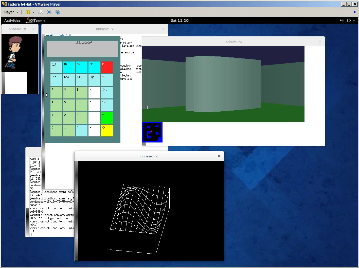Click the Int key on calculator
359x268 pixels.
click(x=107, y=93)
